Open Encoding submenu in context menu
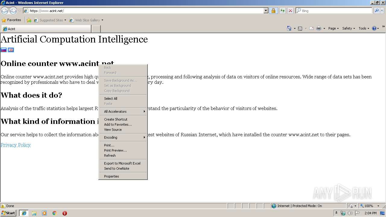Screen dimensions: 386x217 click(123, 137)
